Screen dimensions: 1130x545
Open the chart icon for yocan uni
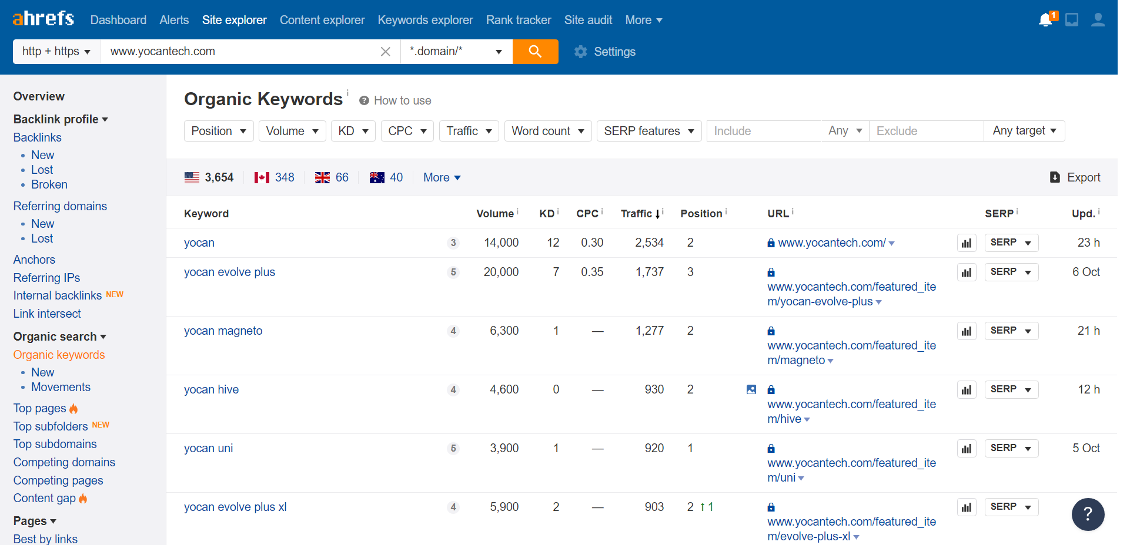click(x=967, y=448)
